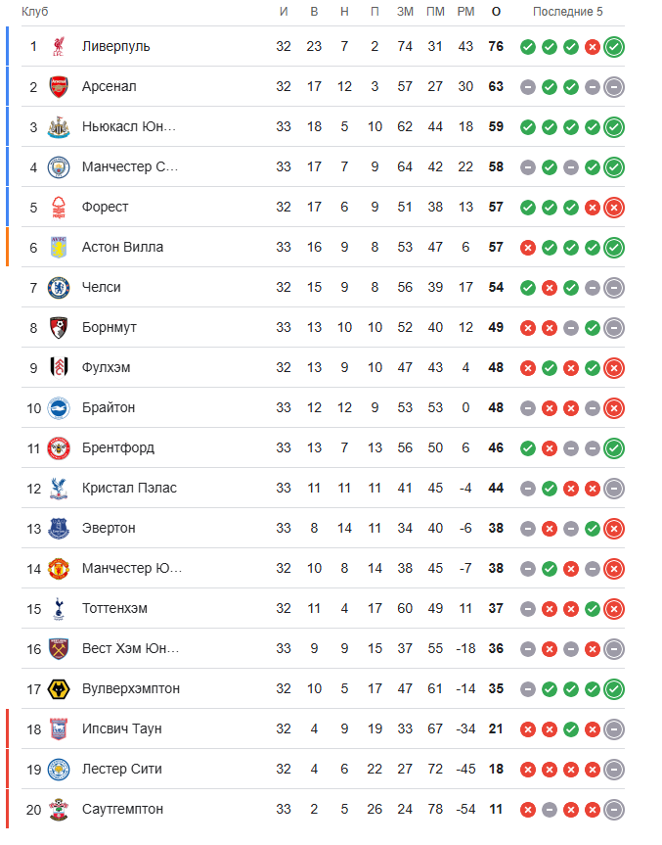The height and width of the screenshot is (845, 662).
Task: Click the Arsenal club crest
Action: (x=59, y=87)
